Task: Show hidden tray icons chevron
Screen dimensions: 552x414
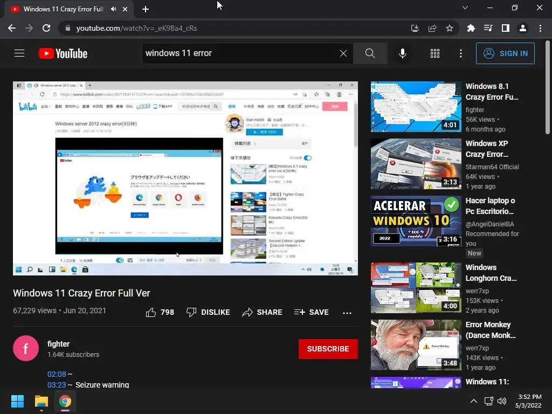Action: (x=474, y=401)
